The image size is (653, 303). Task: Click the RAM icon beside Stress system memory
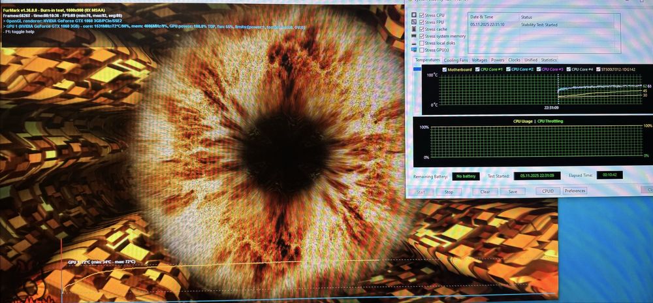(414, 36)
